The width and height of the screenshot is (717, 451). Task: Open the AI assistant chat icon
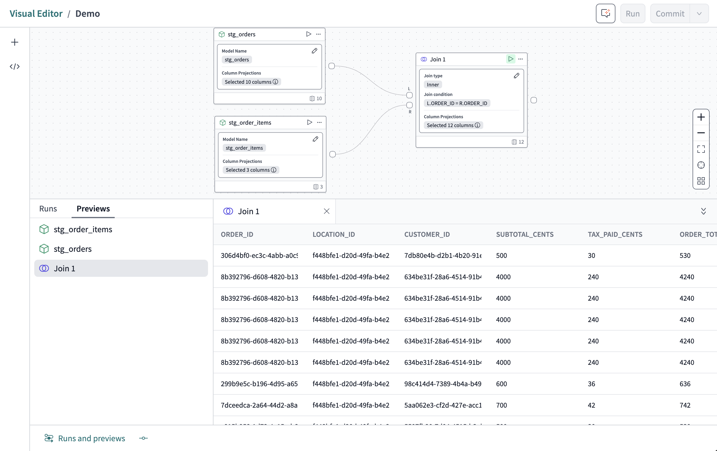click(605, 13)
